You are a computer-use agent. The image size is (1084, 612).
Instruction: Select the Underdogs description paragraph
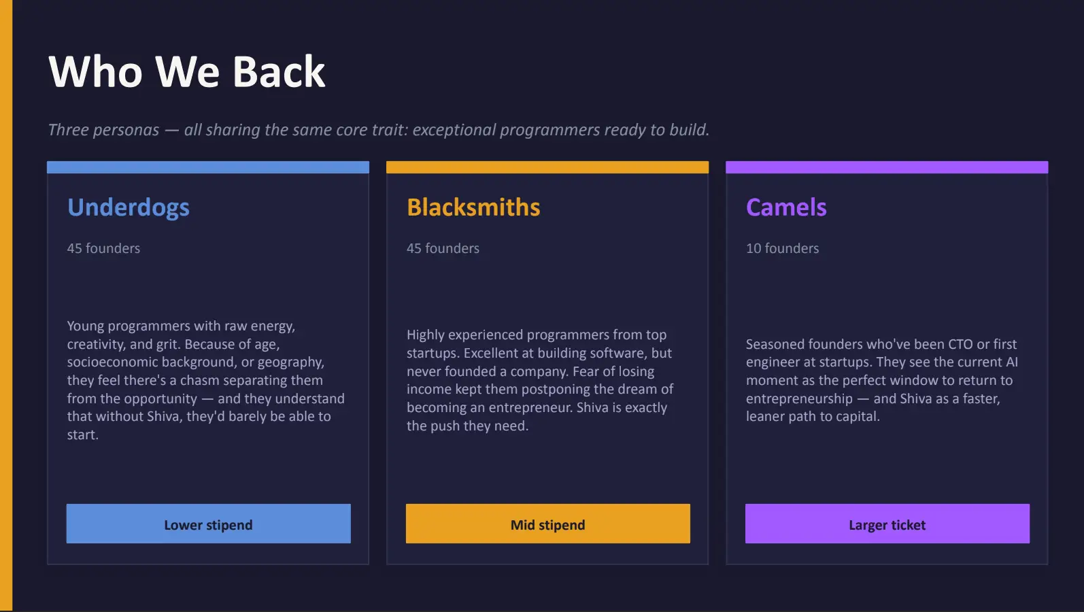[205, 380]
